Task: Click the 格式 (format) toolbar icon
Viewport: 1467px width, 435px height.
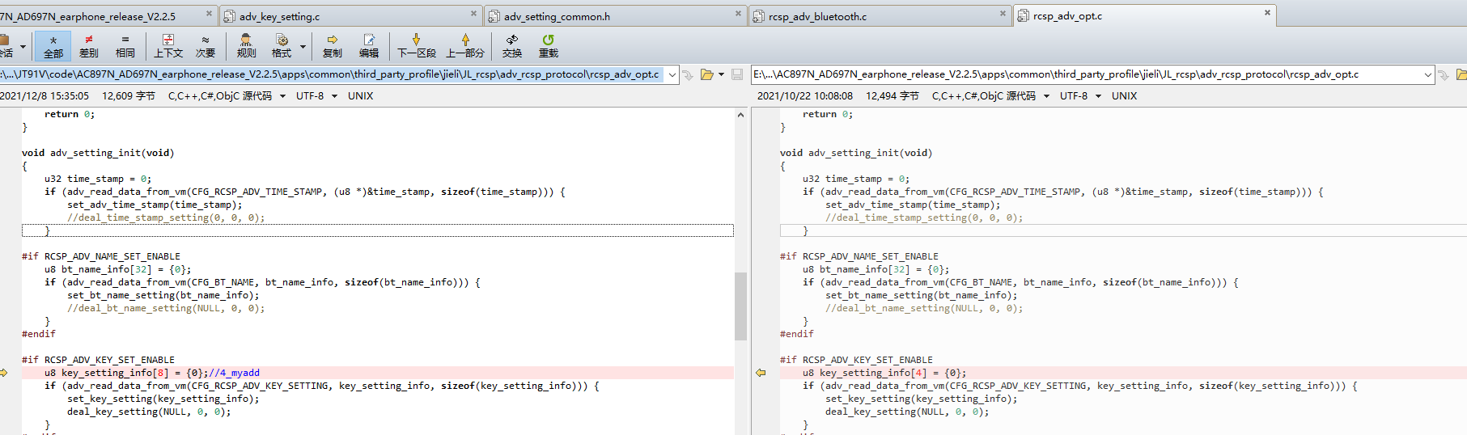Action: tap(282, 46)
